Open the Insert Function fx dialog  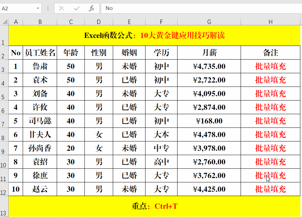(91, 8)
